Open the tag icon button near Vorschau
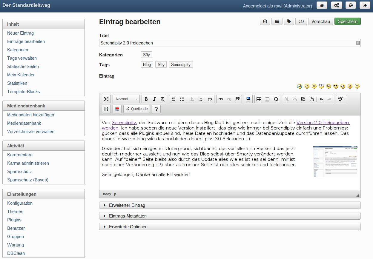Viewport: 373px width, 259px height. pos(289,21)
